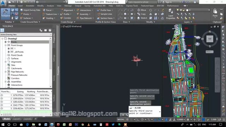Click the Open file icon in quick access toolbar

pyautogui.click(x=13, y=2)
